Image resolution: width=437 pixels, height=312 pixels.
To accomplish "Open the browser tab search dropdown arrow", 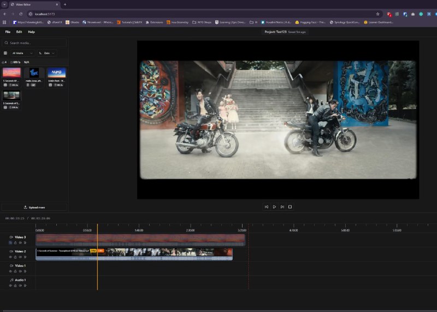I will (4, 4).
